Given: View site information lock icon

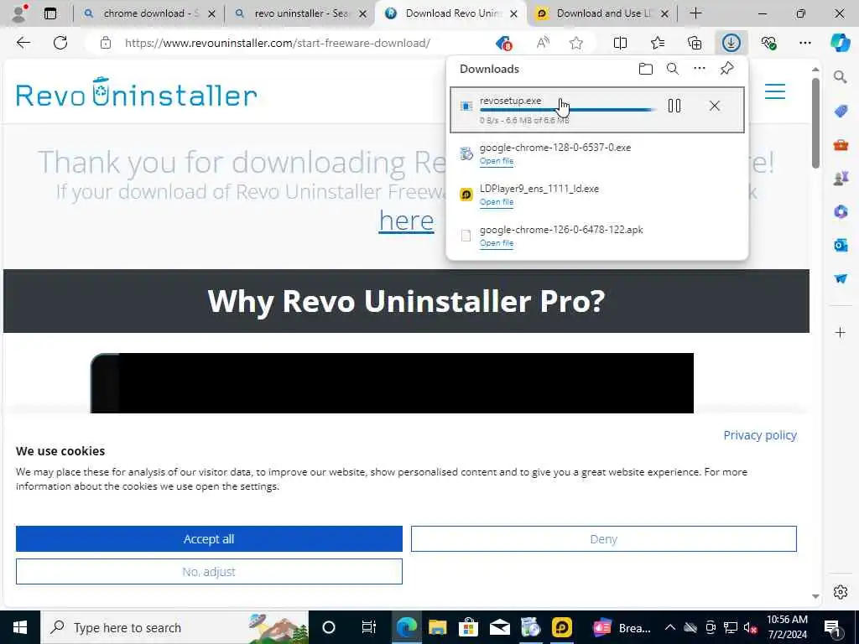Looking at the screenshot, I should (106, 43).
